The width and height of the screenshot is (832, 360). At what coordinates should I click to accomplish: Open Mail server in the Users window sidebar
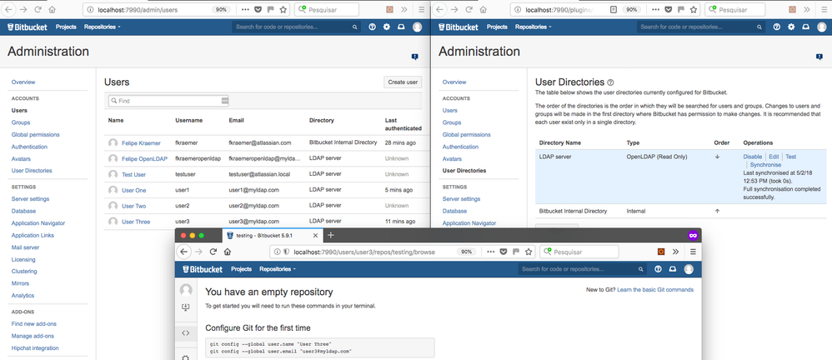26,247
